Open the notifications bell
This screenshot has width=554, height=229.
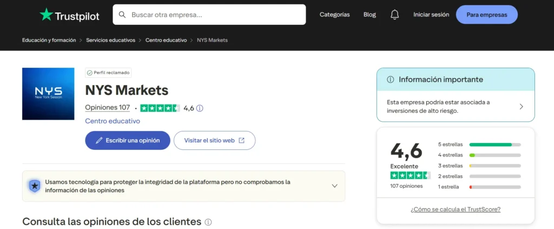(394, 15)
